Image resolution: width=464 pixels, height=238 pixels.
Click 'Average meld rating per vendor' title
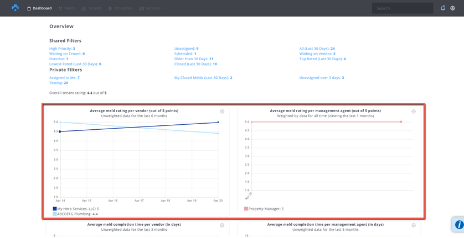[x=134, y=111]
